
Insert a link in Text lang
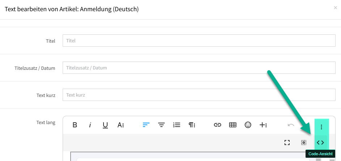coord(218,125)
